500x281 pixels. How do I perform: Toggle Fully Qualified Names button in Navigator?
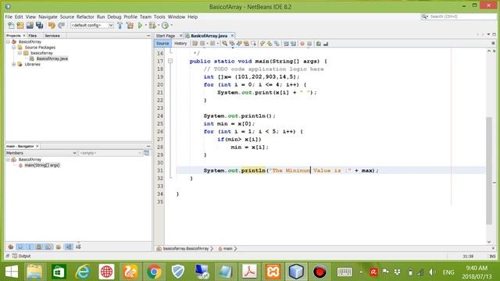tap(59, 247)
